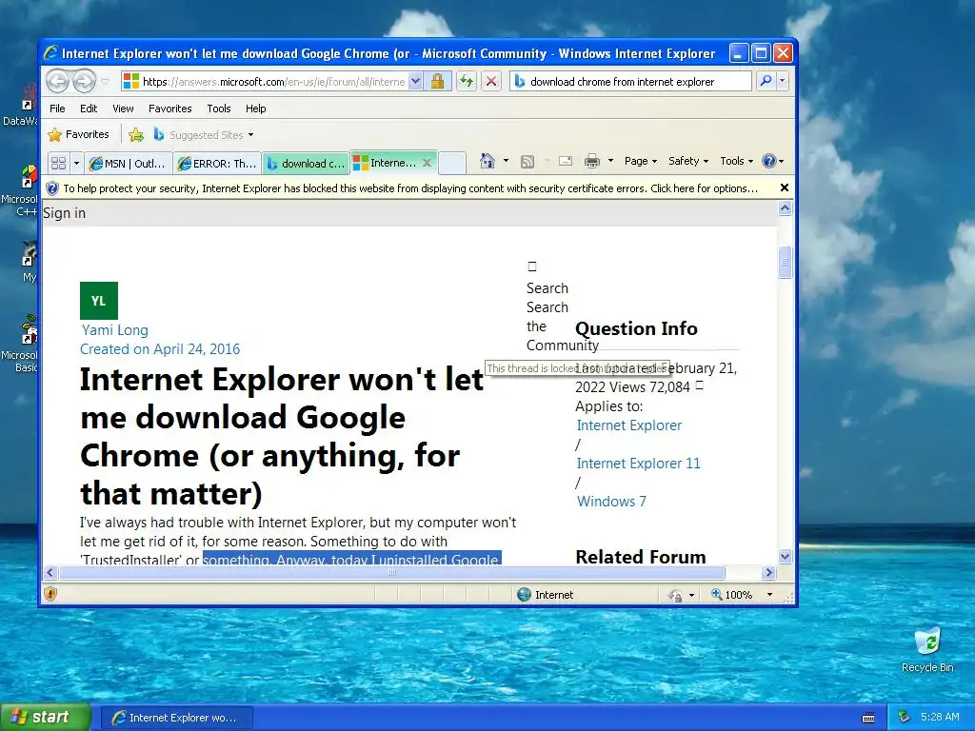Screen dimensions: 975x731
Task: Open the tab list dropdown arrow
Action: pos(76,164)
